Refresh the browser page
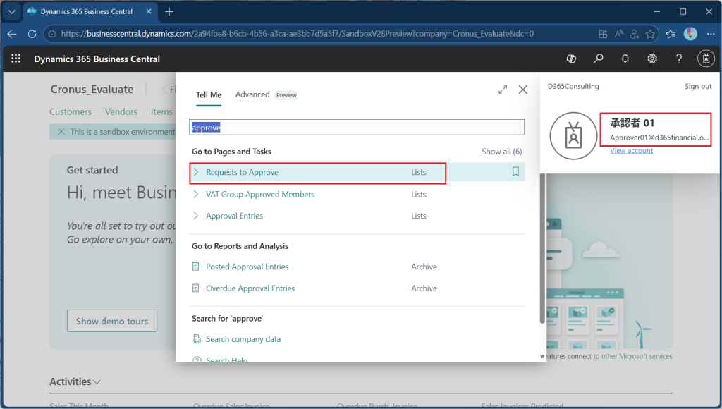Image resolution: width=722 pixels, height=409 pixels. pyautogui.click(x=32, y=34)
